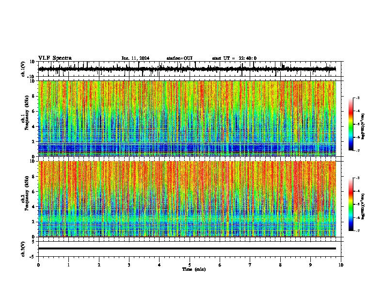Click the ch.1 color scale log(PSD) label
384x297 pixels.
tap(363, 127)
